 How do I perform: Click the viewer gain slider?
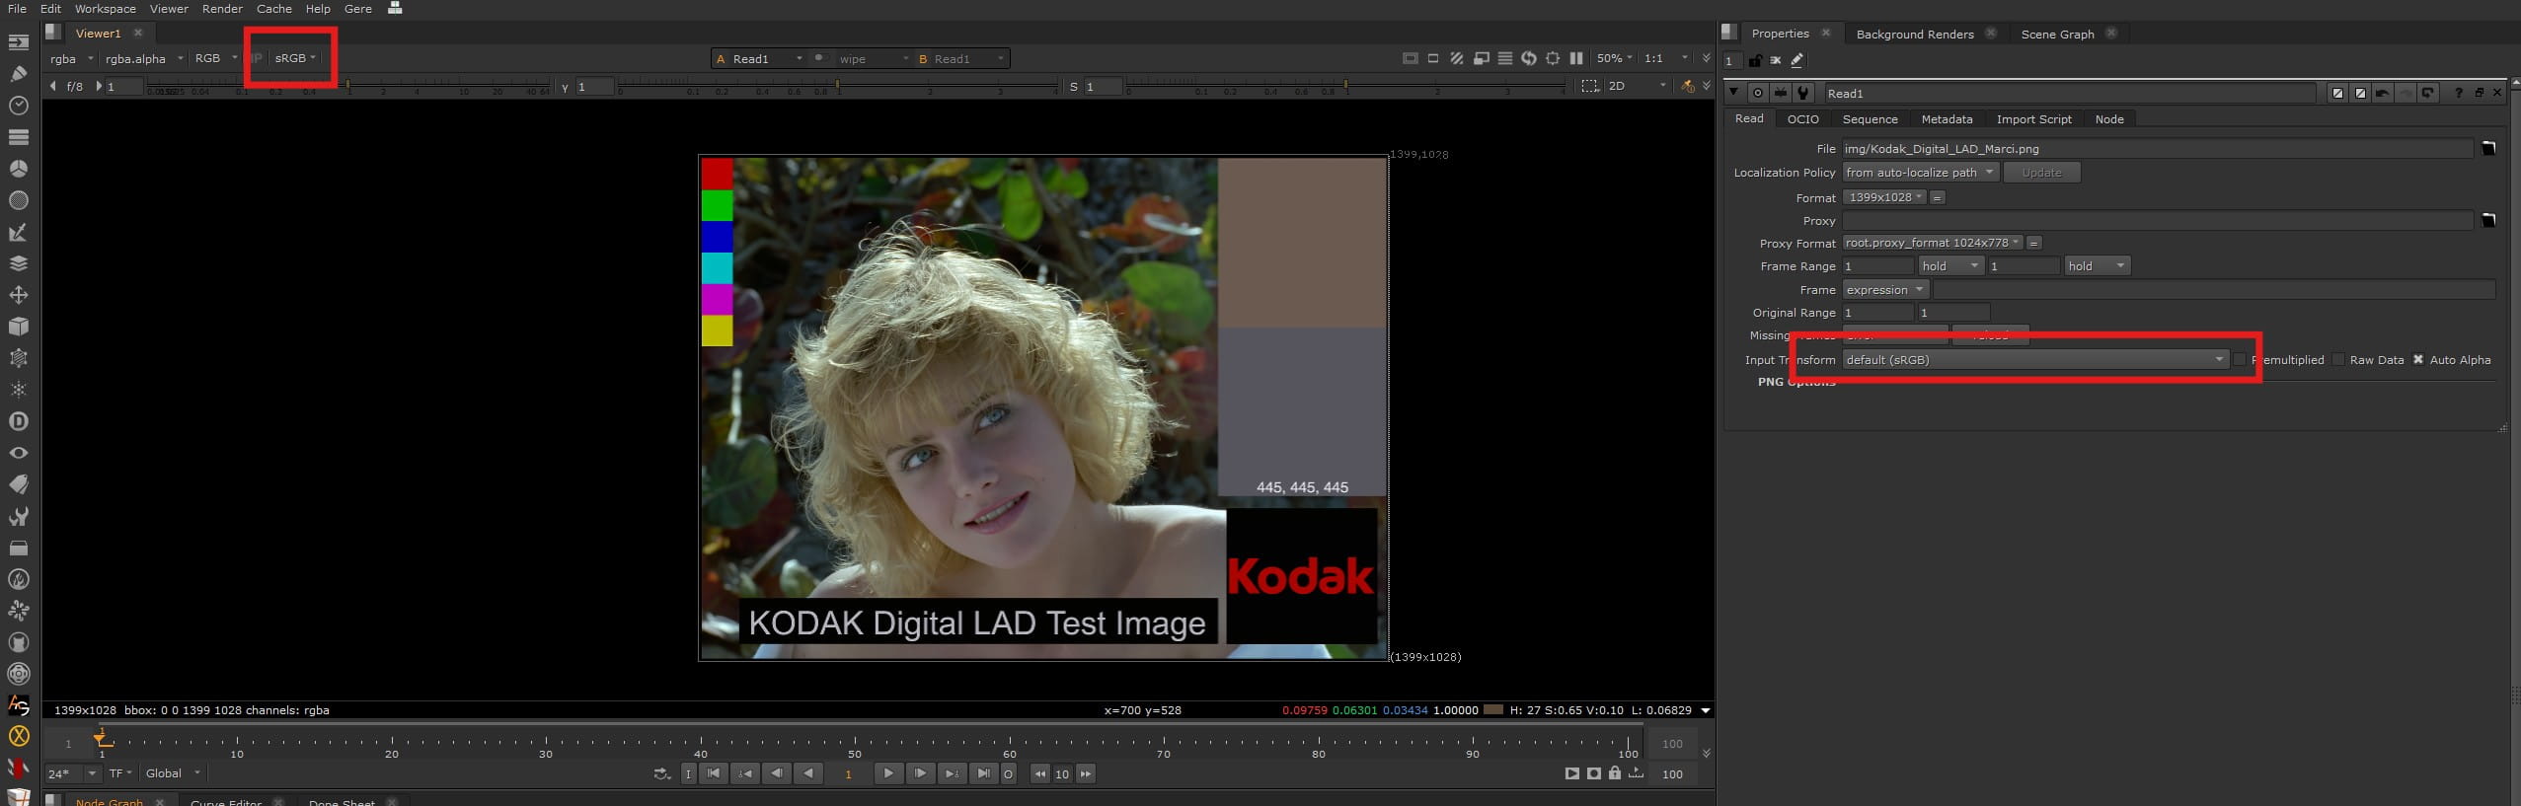(x=347, y=87)
